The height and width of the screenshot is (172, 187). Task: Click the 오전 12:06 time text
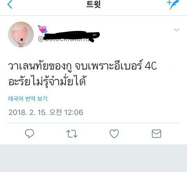66,112
